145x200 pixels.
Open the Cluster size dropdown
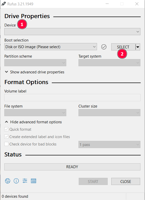pyautogui.click(x=109, y=113)
